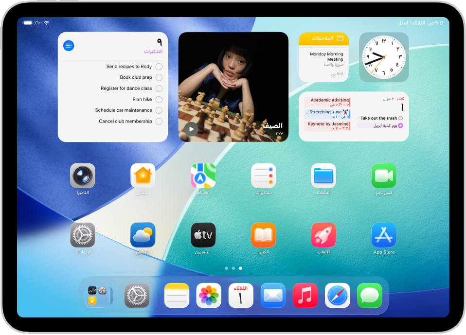Mark the "Plan hike" reminder complete
The width and height of the screenshot is (466, 335).
(159, 99)
